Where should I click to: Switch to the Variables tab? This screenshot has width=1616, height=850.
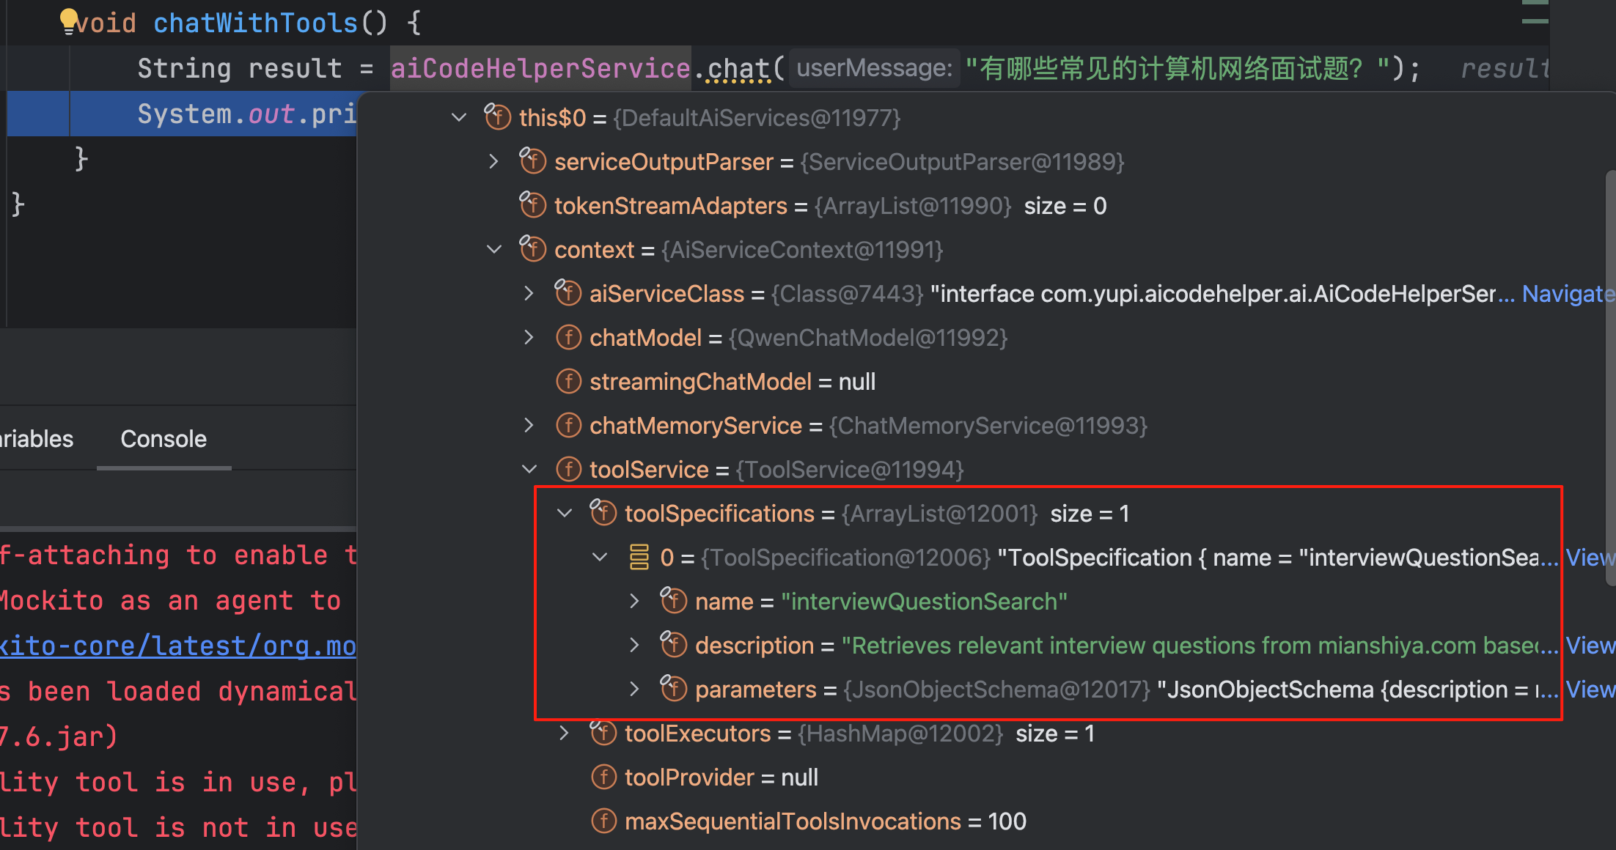pyautogui.click(x=37, y=439)
